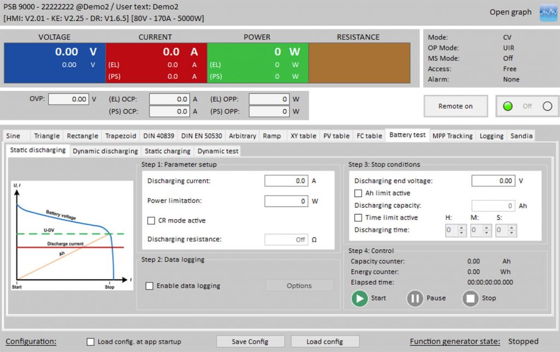Click the Remote on button
Image resolution: width=560 pixels, height=352 pixels.
tap(456, 106)
